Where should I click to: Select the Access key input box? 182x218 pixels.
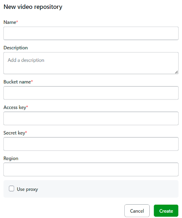point(91,119)
